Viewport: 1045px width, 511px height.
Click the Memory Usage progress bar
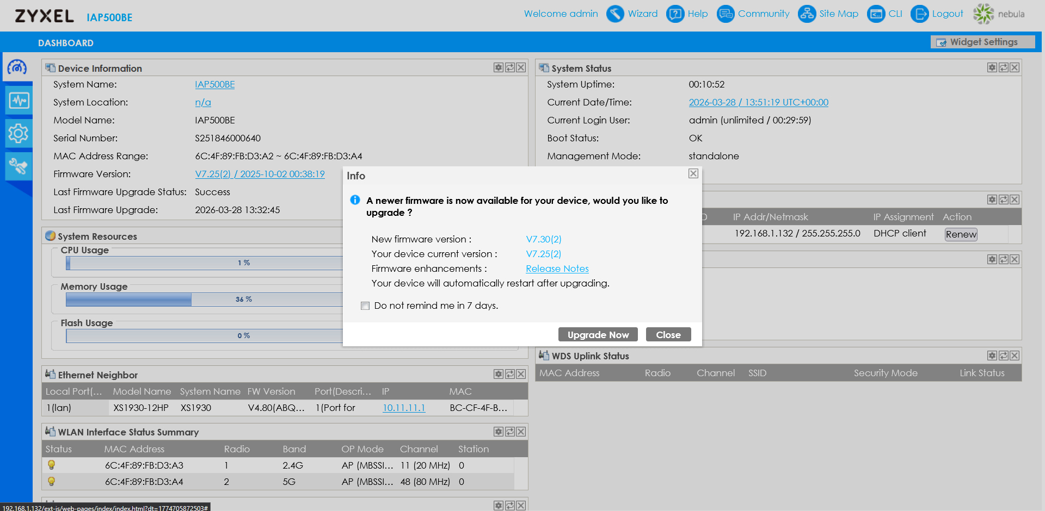pyautogui.click(x=204, y=300)
